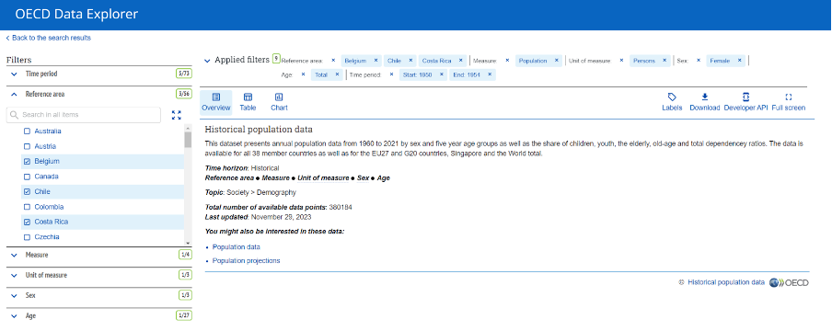Open the Labels options icon
This screenshot has width=832, height=331.
pyautogui.click(x=672, y=97)
